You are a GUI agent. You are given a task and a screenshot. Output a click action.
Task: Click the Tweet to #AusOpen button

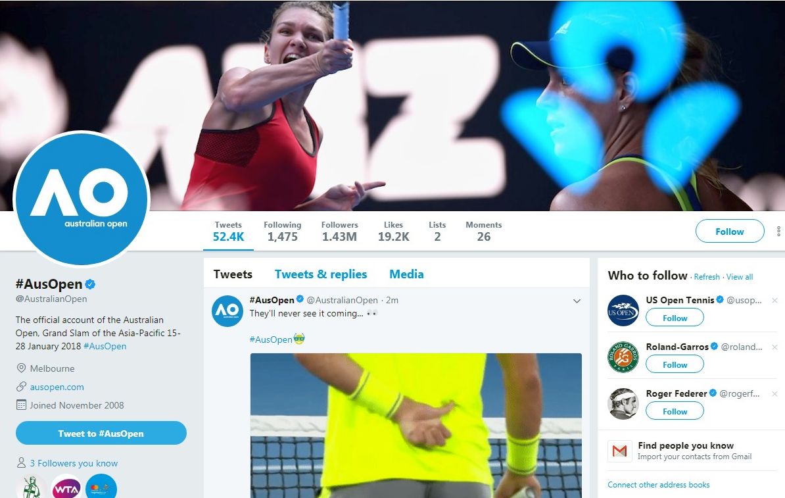tap(101, 434)
